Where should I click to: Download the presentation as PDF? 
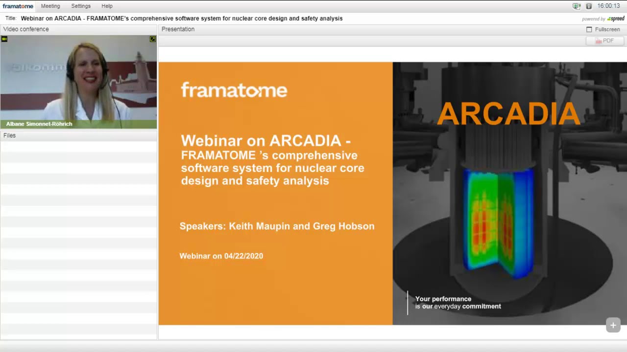[x=604, y=41]
